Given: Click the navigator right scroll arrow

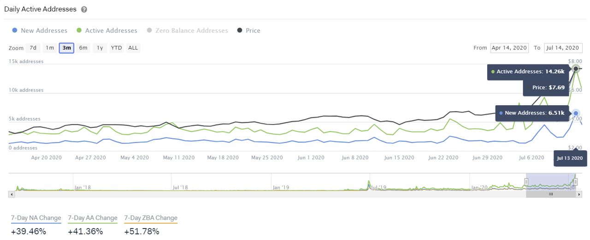Looking at the screenshot, I should tap(579, 194).
